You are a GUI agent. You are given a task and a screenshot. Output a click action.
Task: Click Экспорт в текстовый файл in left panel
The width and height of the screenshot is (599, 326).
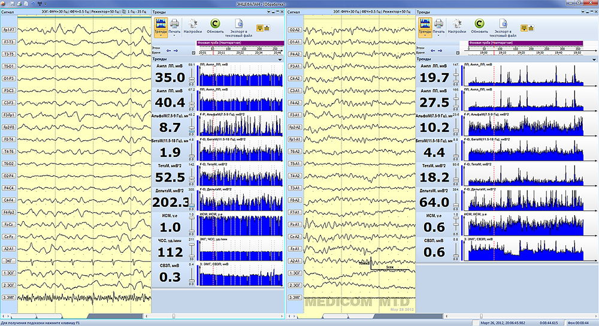[x=238, y=28]
